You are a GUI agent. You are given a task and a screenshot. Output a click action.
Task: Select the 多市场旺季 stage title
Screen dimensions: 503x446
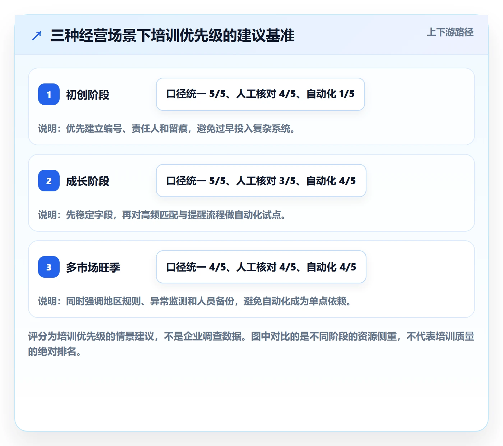93,267
